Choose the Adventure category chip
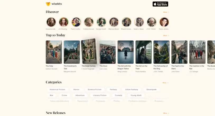Screen dimensions: 215x116 click(x=80, y=95)
